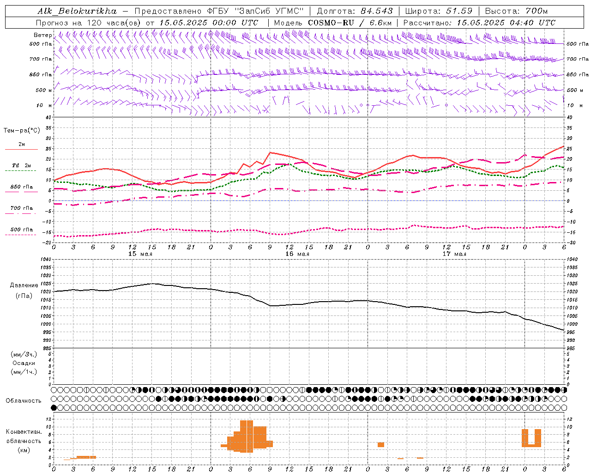Click the green dotted line sample under Td 2м
The width and height of the screenshot is (591, 473).
coord(20,171)
